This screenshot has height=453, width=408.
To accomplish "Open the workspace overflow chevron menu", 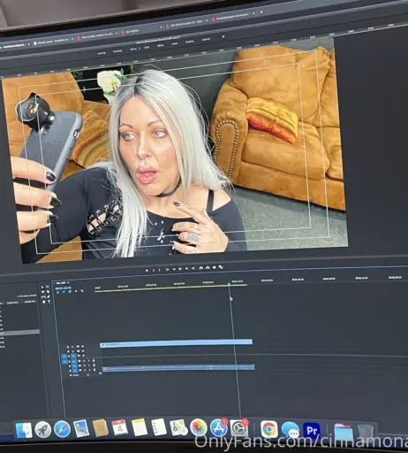I will [x=223, y=37].
